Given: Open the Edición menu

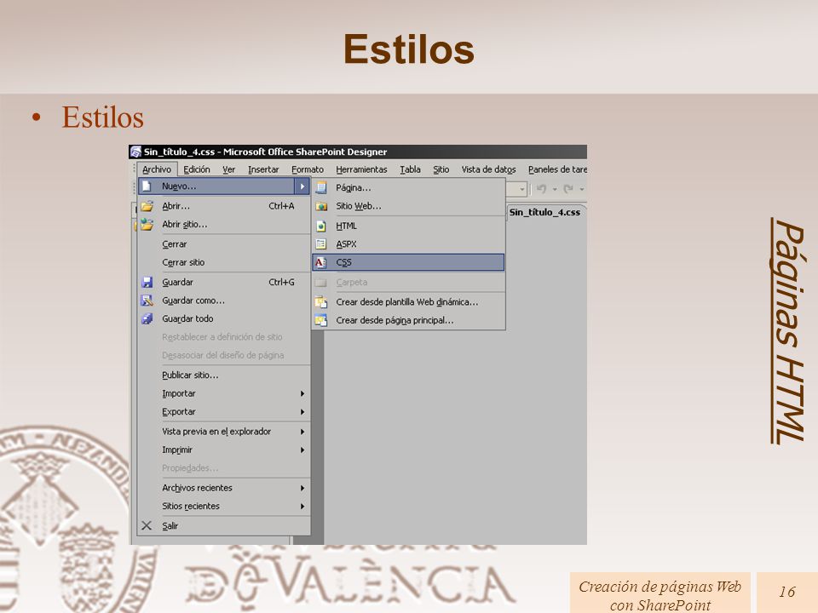Looking at the screenshot, I should (197, 169).
